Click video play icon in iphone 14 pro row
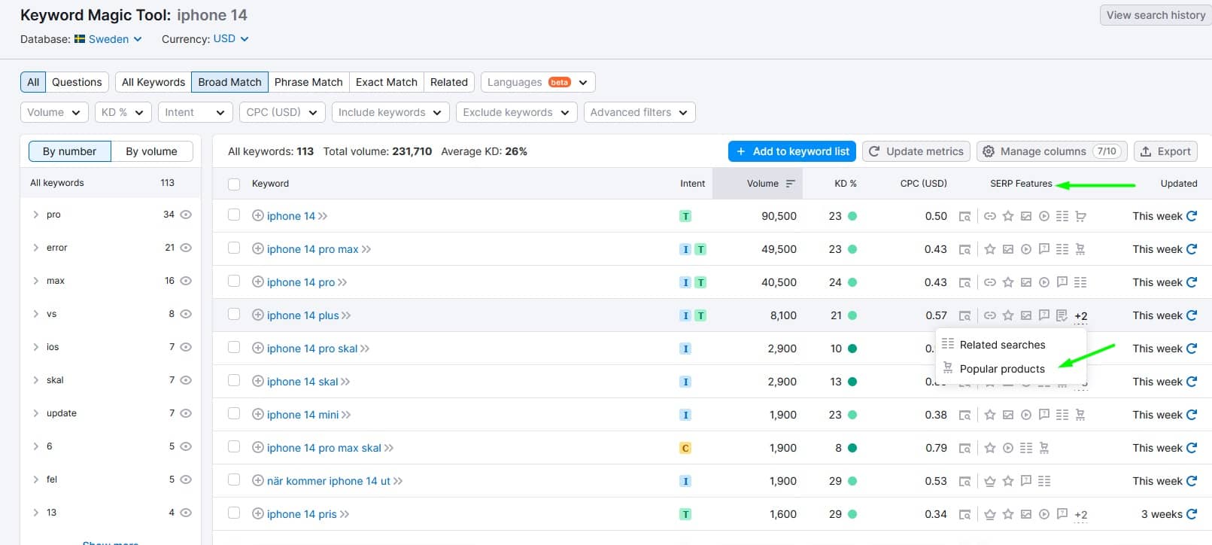Viewport: 1212px width, 545px height. pos(1044,282)
